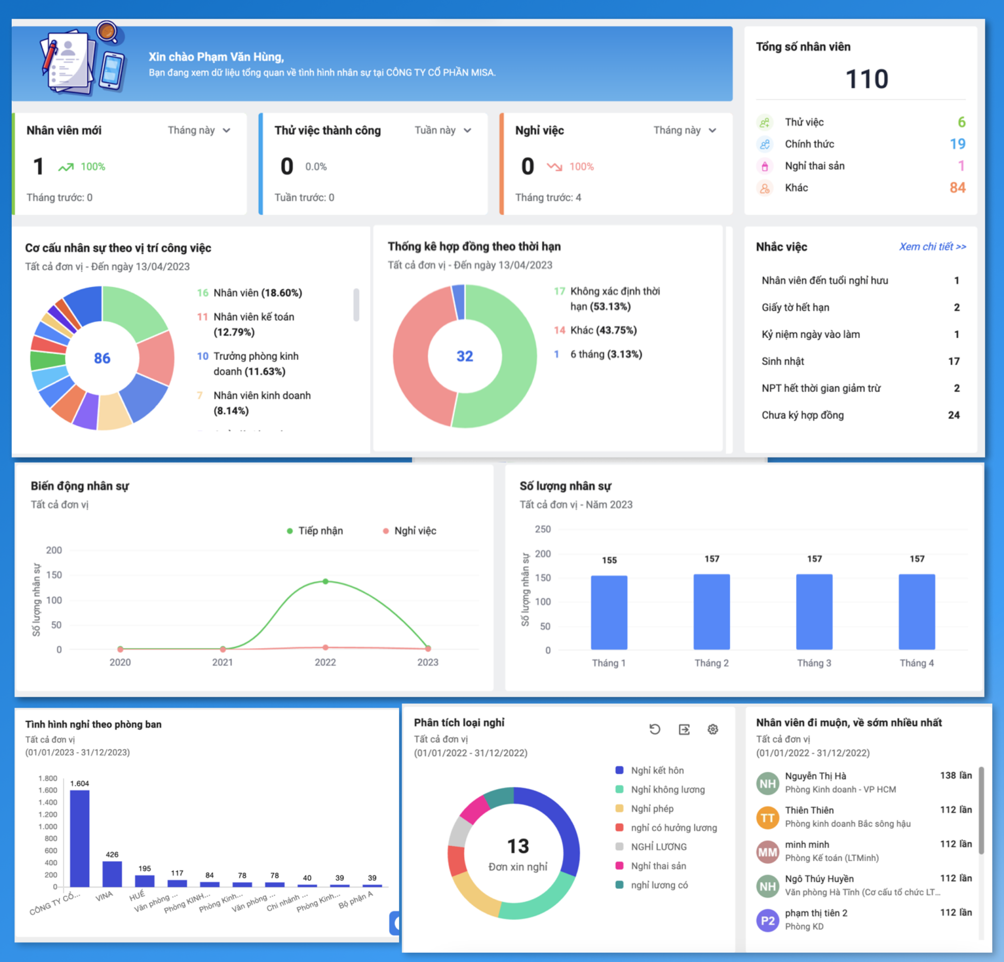Open settings gear in Phân tích loại nghỉ
1004x962 pixels.
tap(712, 730)
